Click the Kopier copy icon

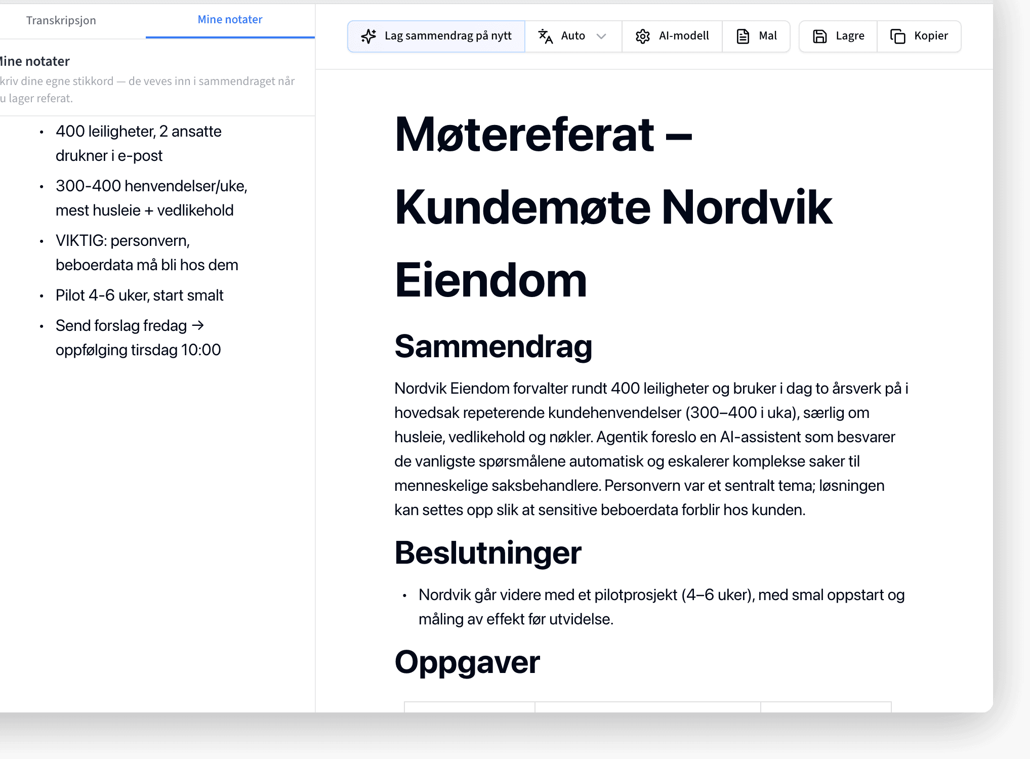pyautogui.click(x=898, y=36)
